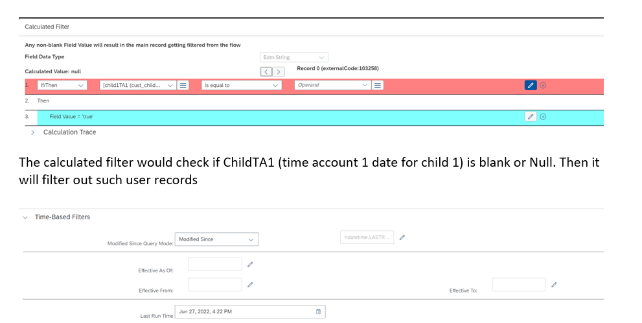Collapse the Time-Based Filters section
The image size is (642, 323).
pos(25,217)
